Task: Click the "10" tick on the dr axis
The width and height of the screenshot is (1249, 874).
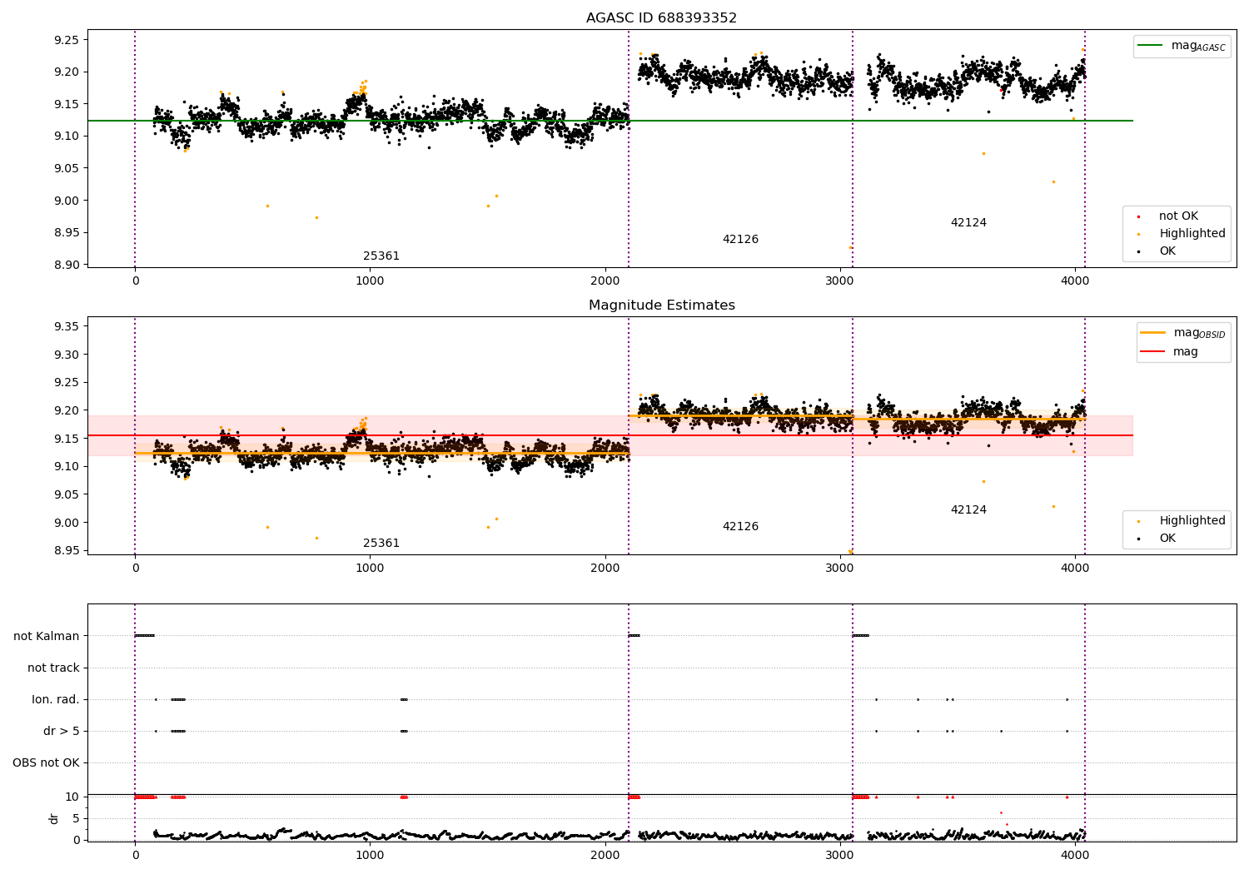Action: (73, 797)
